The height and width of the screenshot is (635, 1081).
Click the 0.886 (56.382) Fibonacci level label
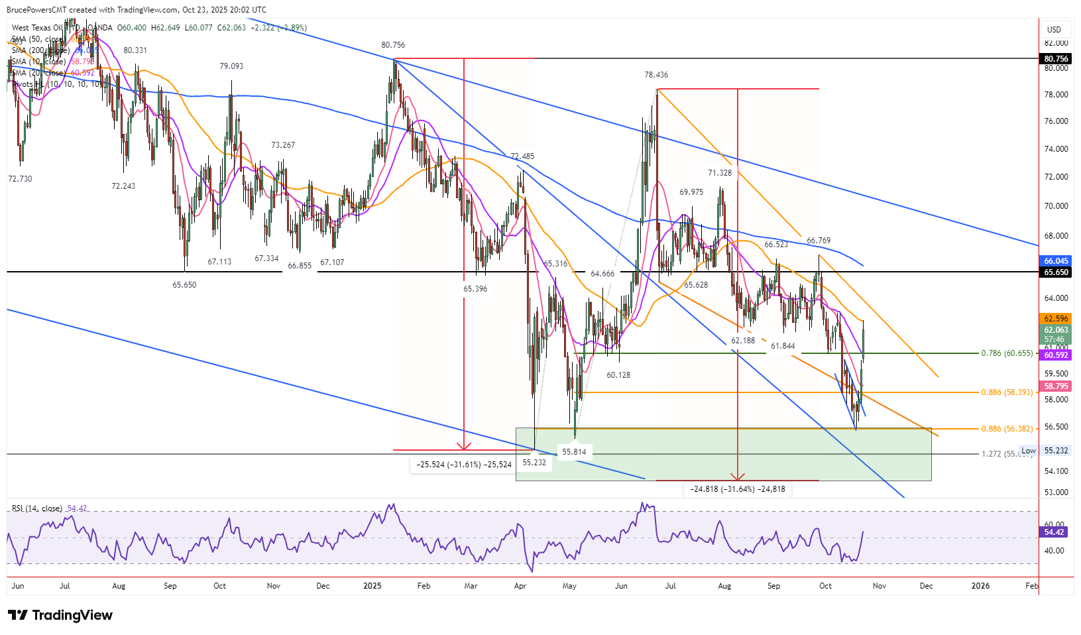click(1007, 429)
